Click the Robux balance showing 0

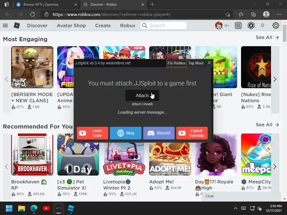coord(262,25)
